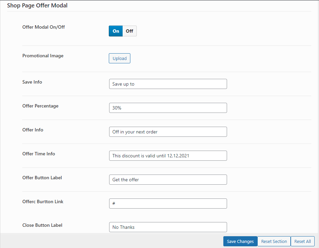319x248 pixels.
Task: Select the Offer Info text field
Action: [168, 132]
